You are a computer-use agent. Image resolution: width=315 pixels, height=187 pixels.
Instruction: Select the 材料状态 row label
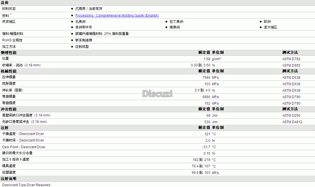coord(9,9)
